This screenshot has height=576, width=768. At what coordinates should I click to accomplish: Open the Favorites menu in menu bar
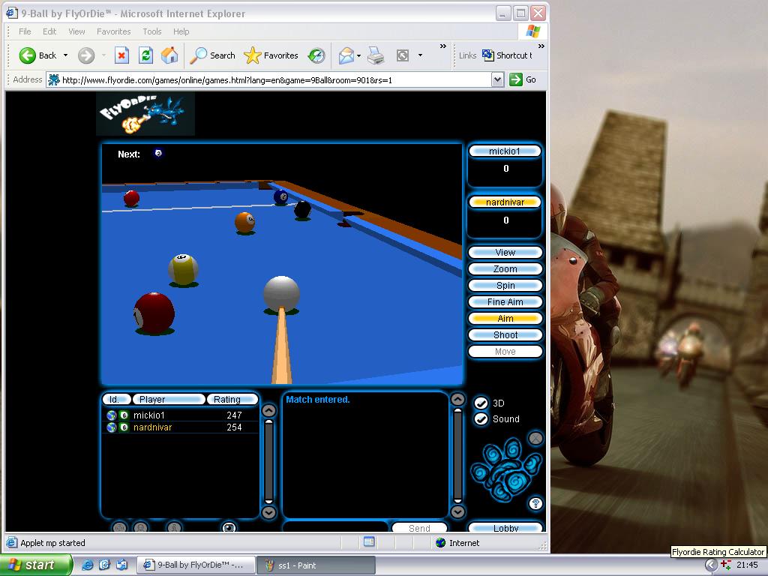(x=114, y=31)
